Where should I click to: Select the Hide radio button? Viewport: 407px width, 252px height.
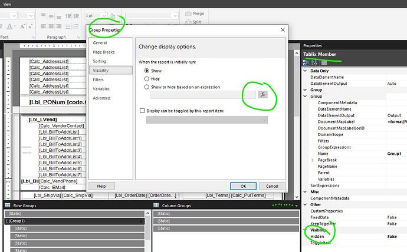click(147, 79)
